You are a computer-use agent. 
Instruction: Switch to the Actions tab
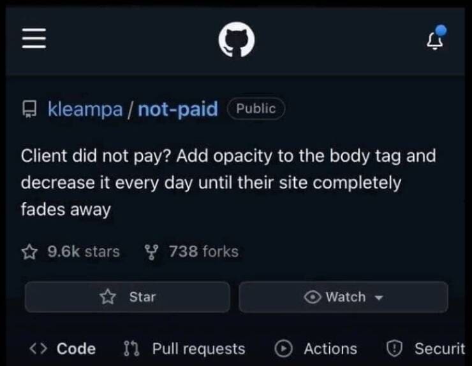[x=316, y=349]
